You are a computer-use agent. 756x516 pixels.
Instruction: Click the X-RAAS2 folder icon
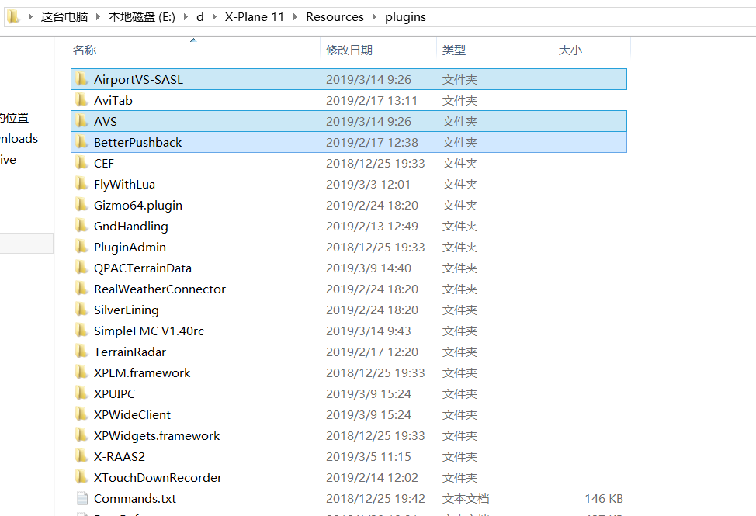coord(81,456)
